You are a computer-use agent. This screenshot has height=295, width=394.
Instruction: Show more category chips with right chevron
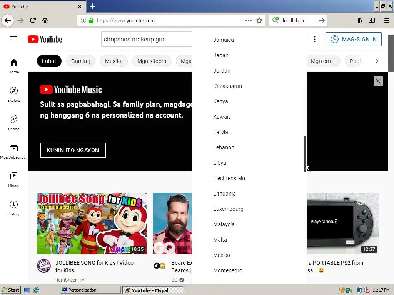click(377, 61)
